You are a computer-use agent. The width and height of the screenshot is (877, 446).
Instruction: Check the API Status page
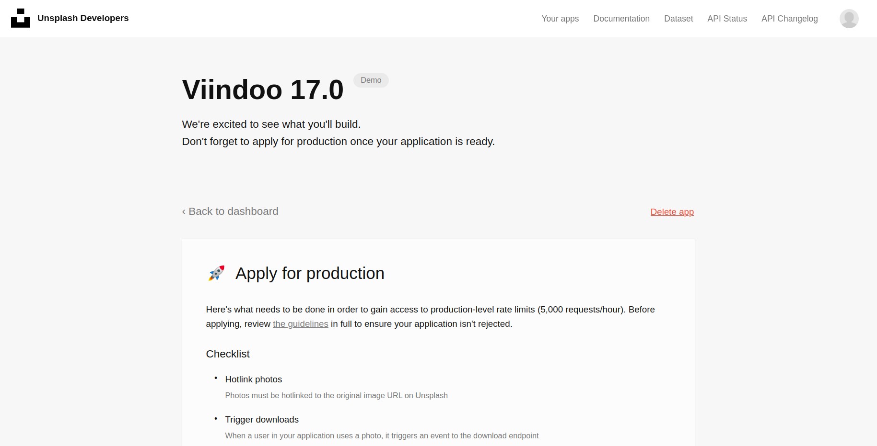(x=727, y=19)
